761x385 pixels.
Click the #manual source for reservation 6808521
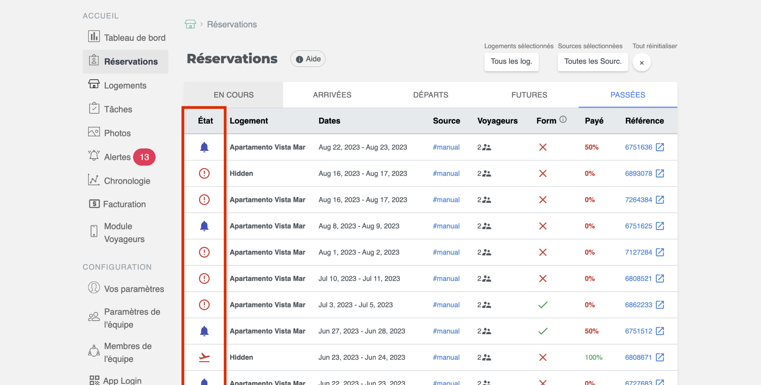(446, 279)
